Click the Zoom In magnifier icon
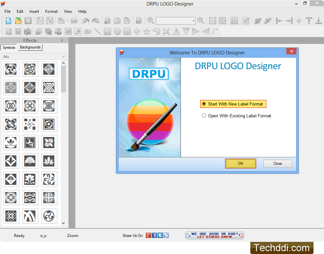 coord(151,21)
